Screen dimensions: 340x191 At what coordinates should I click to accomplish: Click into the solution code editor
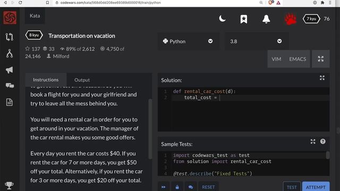coord(243,109)
